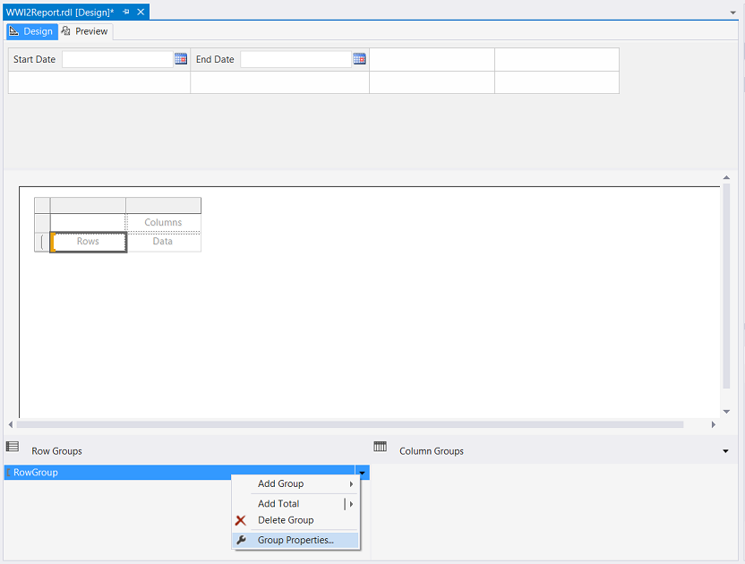745x564 pixels.
Task: Select the Data cell in the matrix
Action: point(163,242)
